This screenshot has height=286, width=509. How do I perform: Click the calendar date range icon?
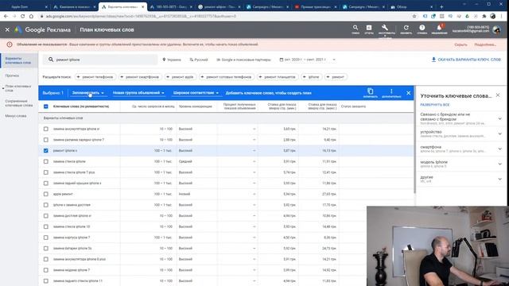coord(281,60)
